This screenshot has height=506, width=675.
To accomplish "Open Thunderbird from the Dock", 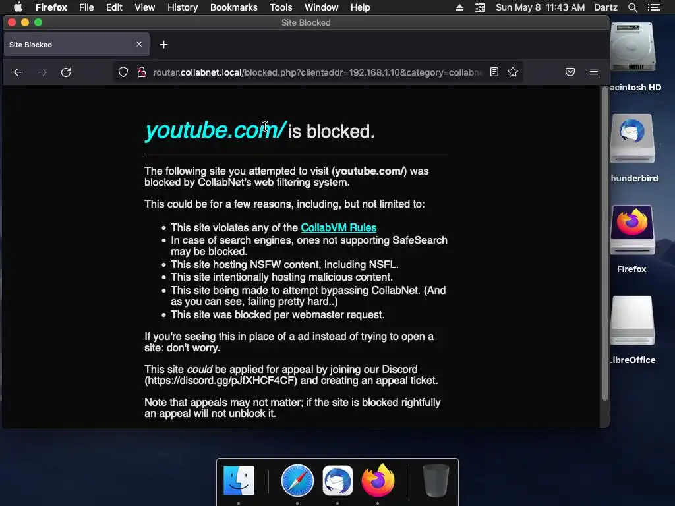I will (337, 480).
